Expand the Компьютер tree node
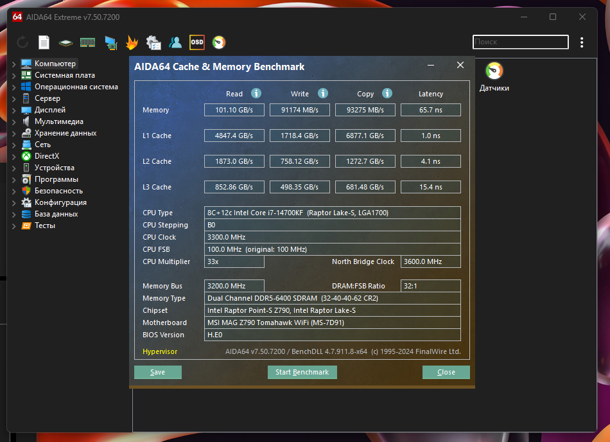 (x=14, y=64)
